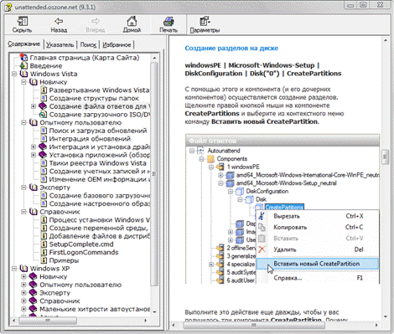Expand Создание файла ответов node
Image resolution: width=394 pixels, height=334 pixels.
pyautogui.click(x=34, y=106)
